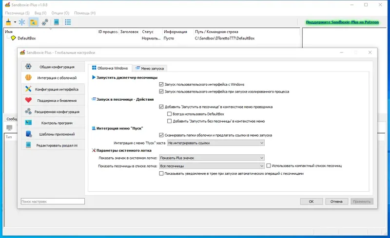The height and width of the screenshot is (238, 390).
Task: Click the Поиск настроек search field
Action: pos(53,201)
